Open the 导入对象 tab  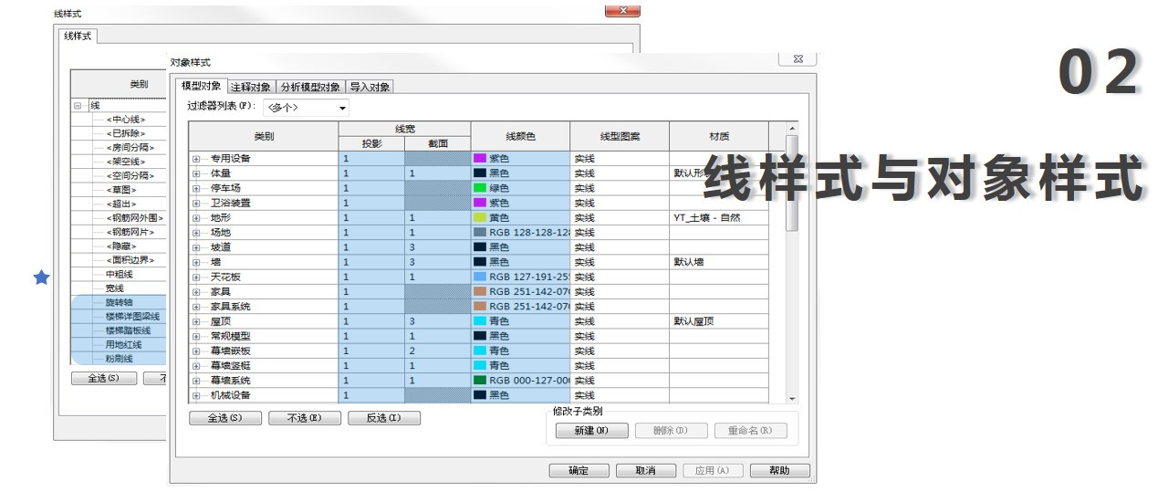click(370, 87)
